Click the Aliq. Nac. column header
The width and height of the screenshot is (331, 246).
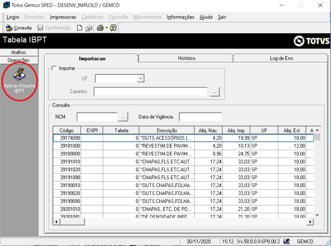[208, 130]
